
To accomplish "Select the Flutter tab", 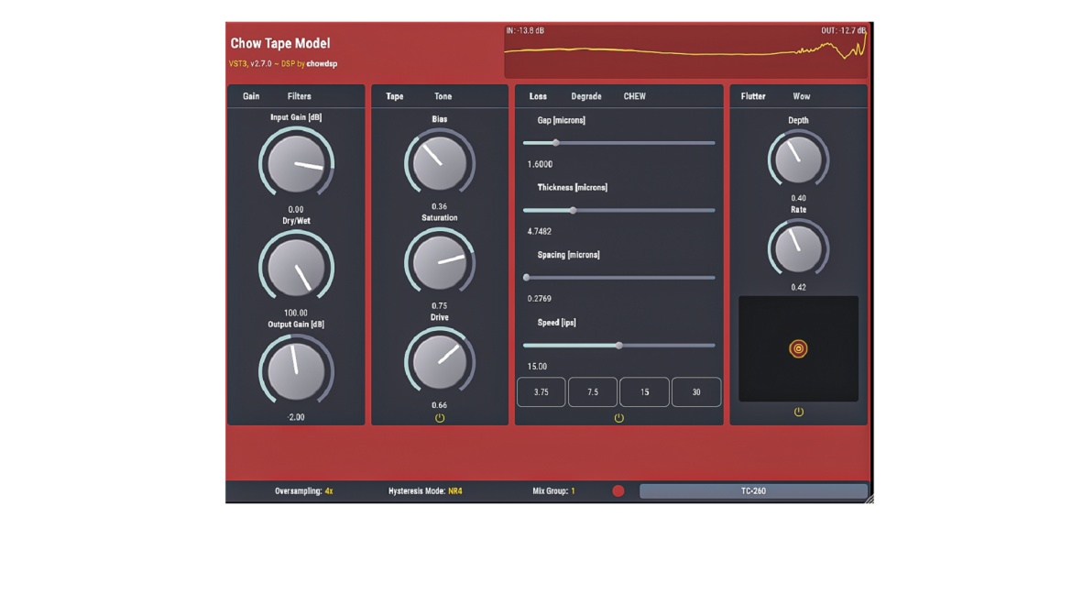I will [753, 96].
